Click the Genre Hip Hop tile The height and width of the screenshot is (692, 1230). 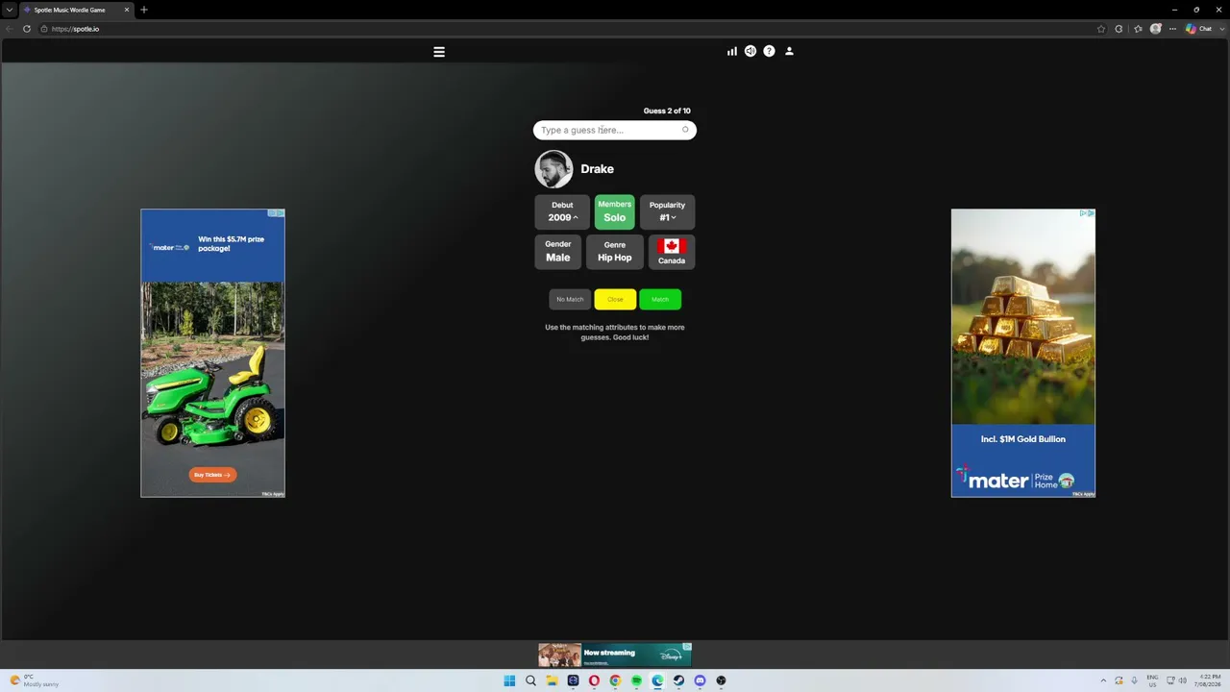tap(615, 252)
